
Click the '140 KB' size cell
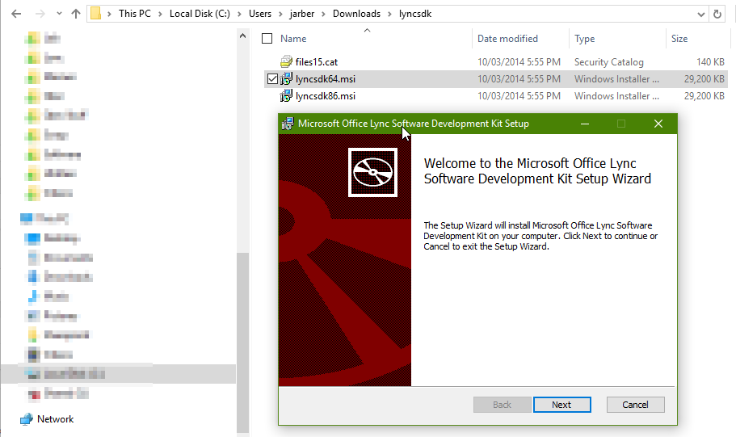tap(710, 62)
